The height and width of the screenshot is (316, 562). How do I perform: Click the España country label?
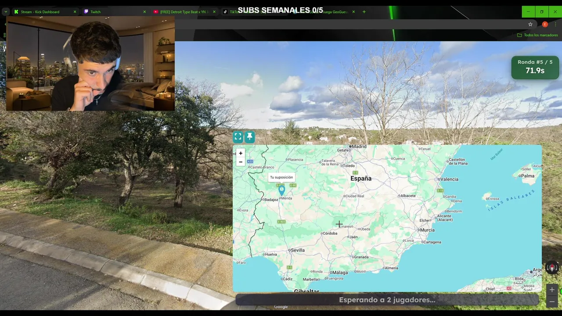(x=361, y=179)
